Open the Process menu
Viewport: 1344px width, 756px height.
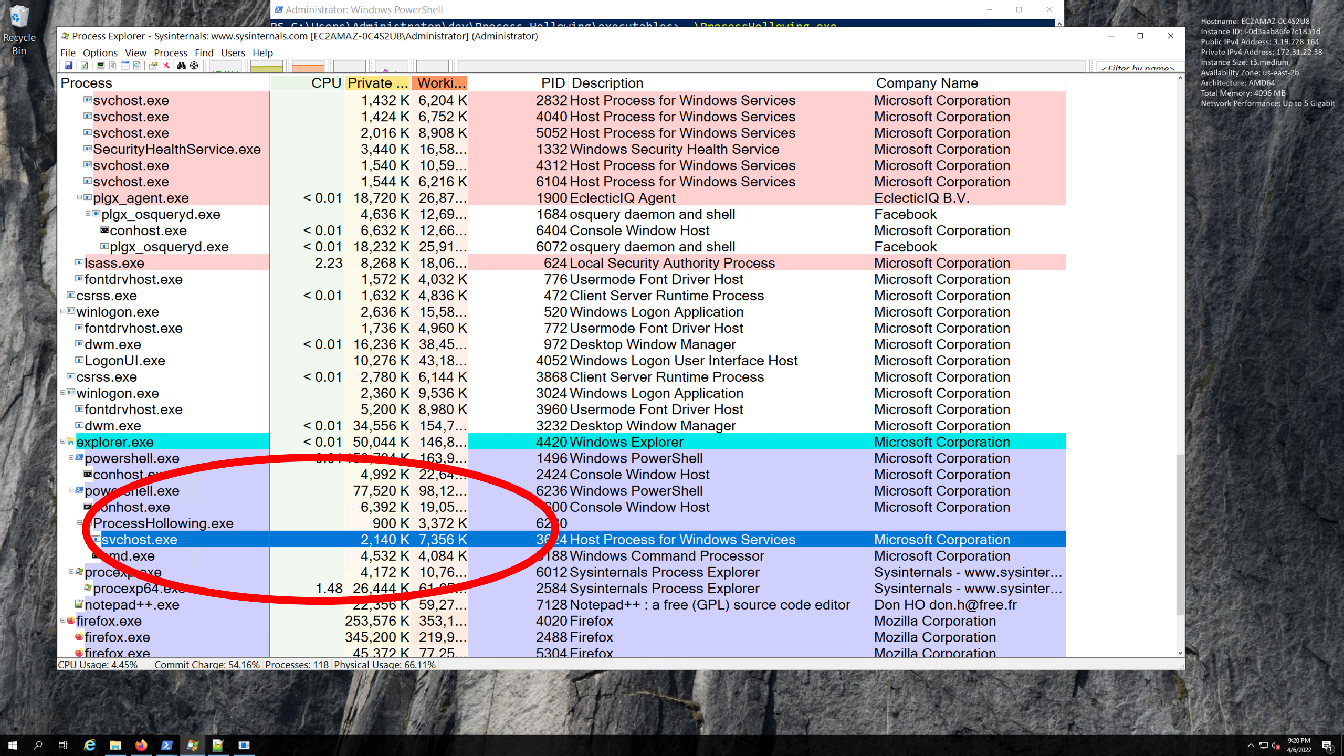tap(170, 52)
